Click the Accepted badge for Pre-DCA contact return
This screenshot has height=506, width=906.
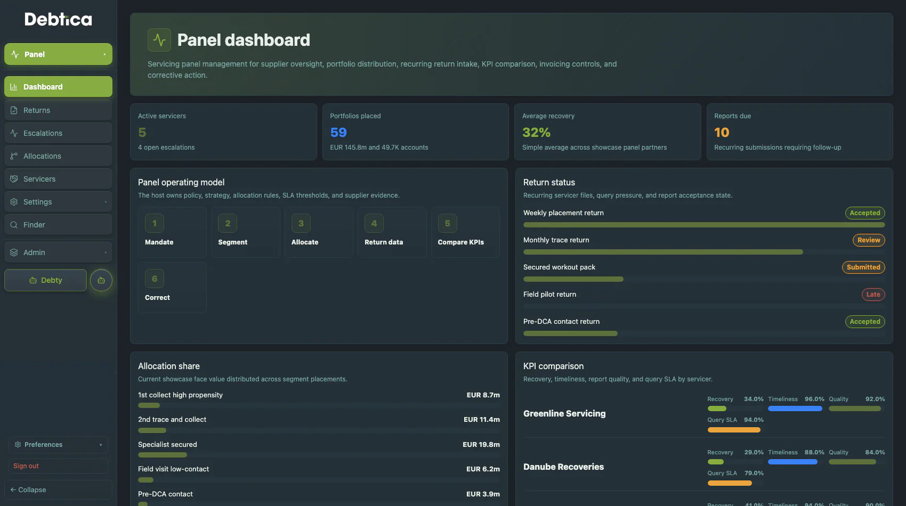(x=864, y=322)
